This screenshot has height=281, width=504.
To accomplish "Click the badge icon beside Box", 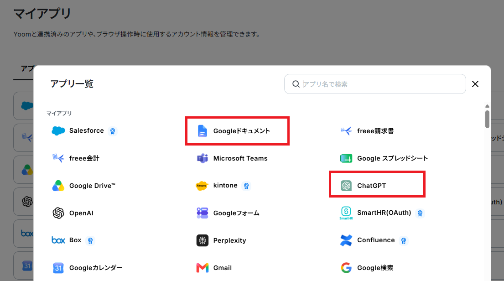I will [90, 240].
